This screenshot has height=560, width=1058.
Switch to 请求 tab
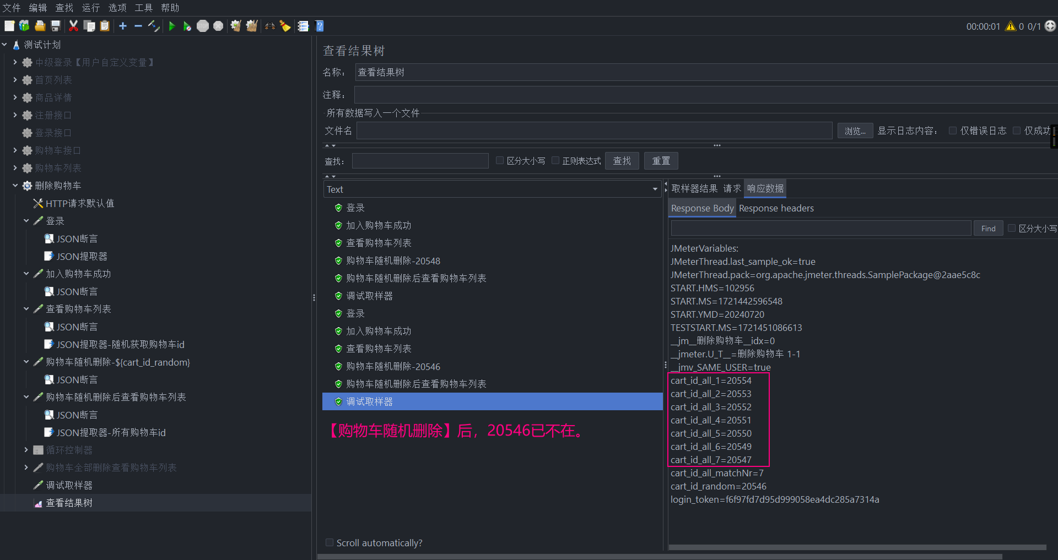click(x=732, y=188)
